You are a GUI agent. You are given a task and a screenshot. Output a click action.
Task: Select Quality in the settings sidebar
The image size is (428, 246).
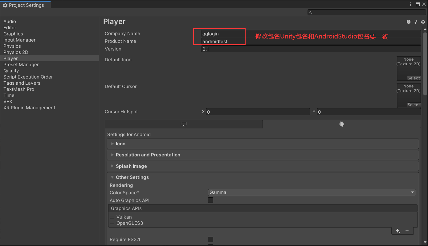(11, 71)
